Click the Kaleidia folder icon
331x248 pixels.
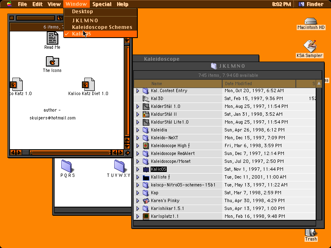pyautogui.click(x=146, y=130)
